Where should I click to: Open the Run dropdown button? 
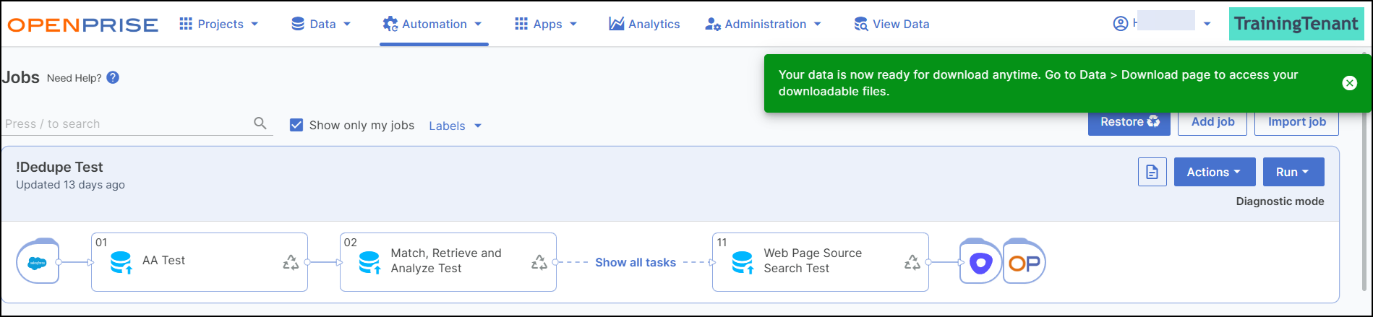(1293, 172)
